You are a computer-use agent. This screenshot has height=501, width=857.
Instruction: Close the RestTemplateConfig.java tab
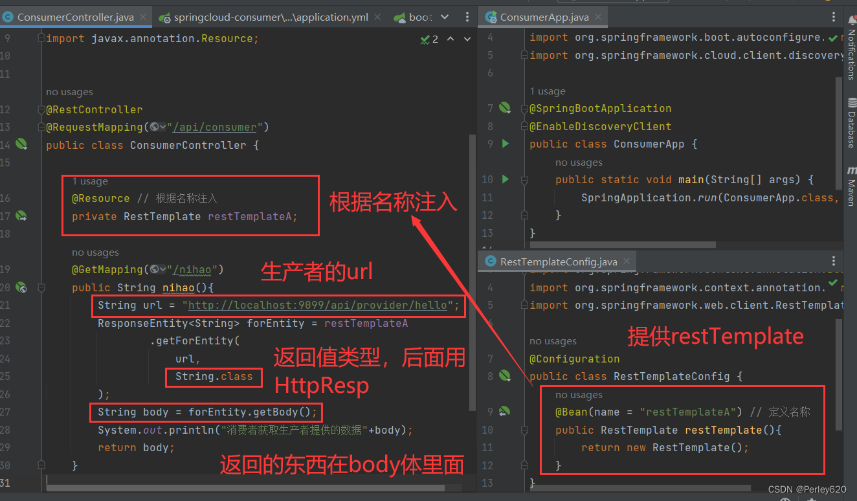point(627,262)
